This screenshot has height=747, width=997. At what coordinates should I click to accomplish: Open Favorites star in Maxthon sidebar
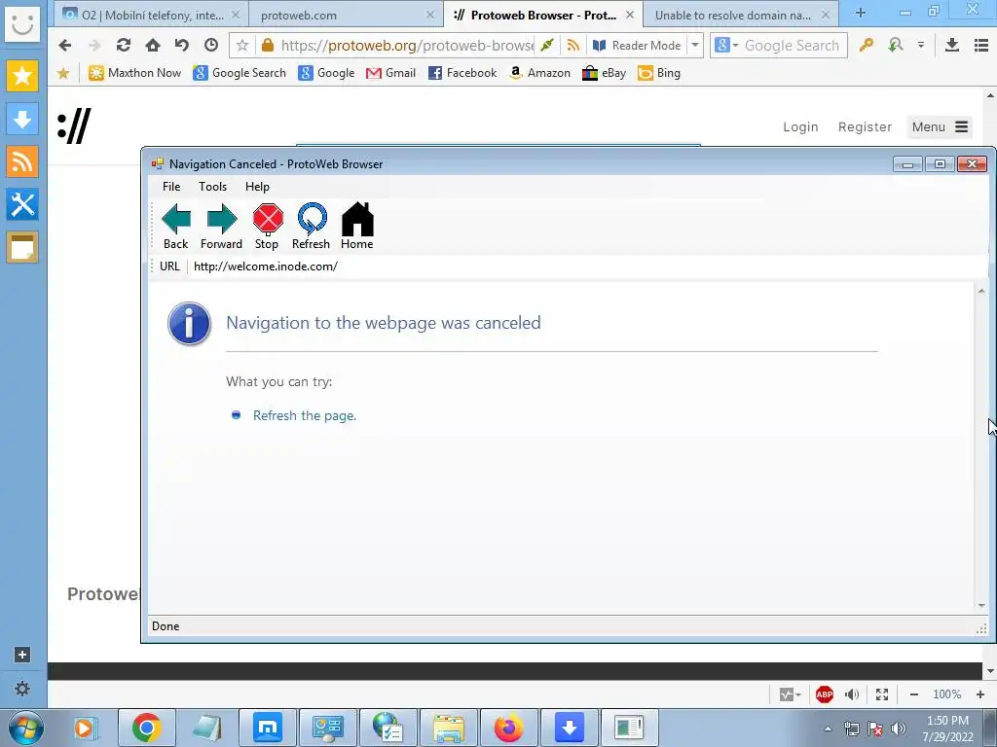pyautogui.click(x=22, y=76)
